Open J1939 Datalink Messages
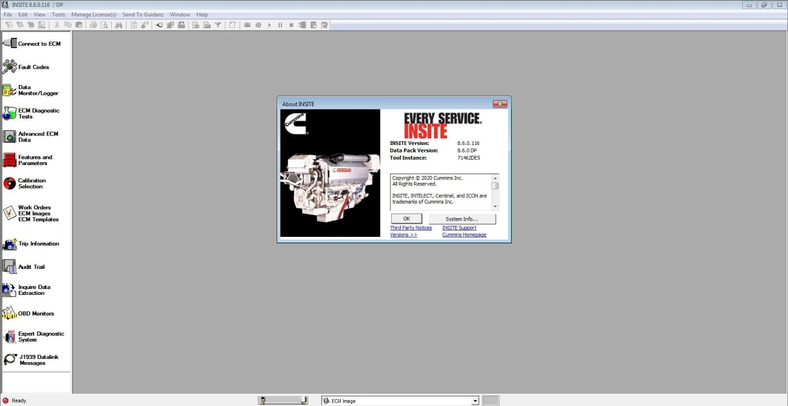The width and height of the screenshot is (788, 406). [x=31, y=360]
